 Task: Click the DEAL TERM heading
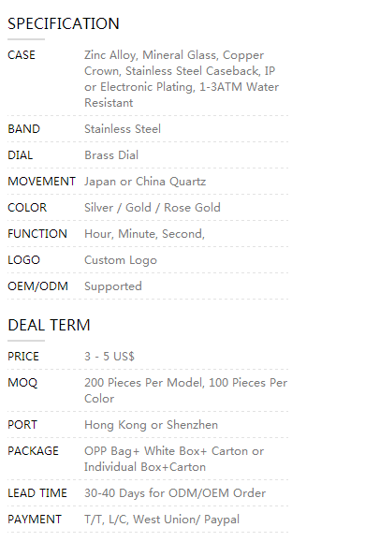49,325
